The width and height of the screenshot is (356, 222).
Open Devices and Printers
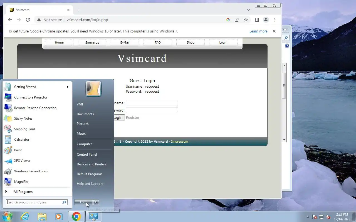(93, 164)
